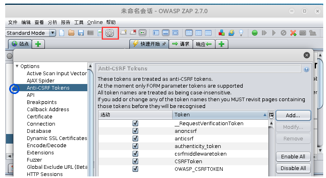Click the Add... button
The height and width of the screenshot is (178, 326).
[293, 115]
